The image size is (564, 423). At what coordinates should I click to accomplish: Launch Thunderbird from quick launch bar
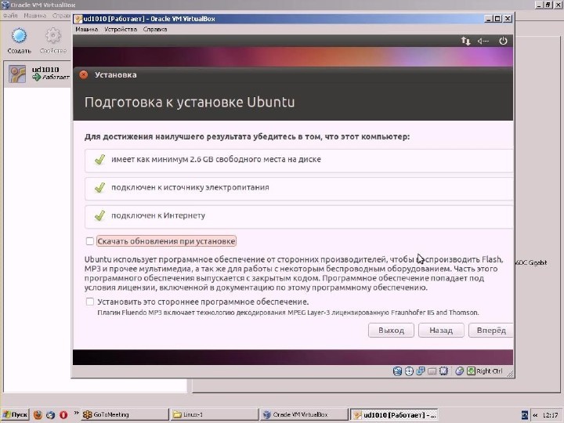click(50, 414)
